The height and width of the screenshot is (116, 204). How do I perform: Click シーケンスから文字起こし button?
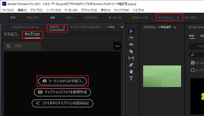62,81
